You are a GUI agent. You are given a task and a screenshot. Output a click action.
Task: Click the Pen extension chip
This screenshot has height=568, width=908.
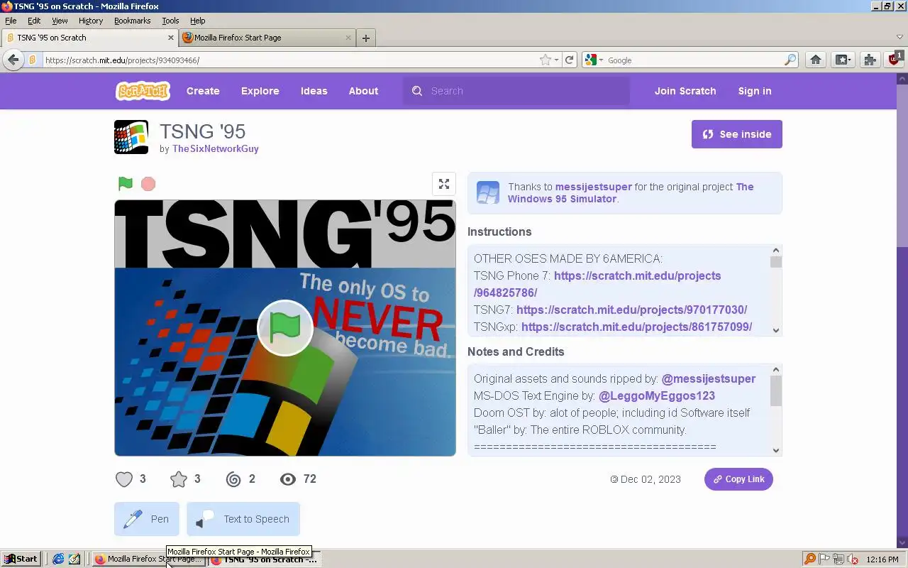click(147, 519)
